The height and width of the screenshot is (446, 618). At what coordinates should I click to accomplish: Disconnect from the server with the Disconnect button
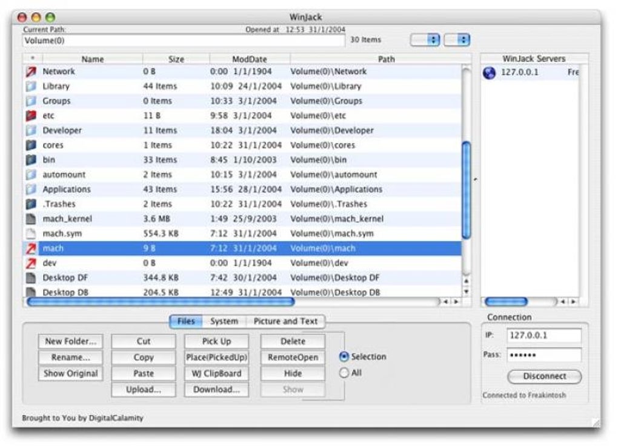pos(544,376)
